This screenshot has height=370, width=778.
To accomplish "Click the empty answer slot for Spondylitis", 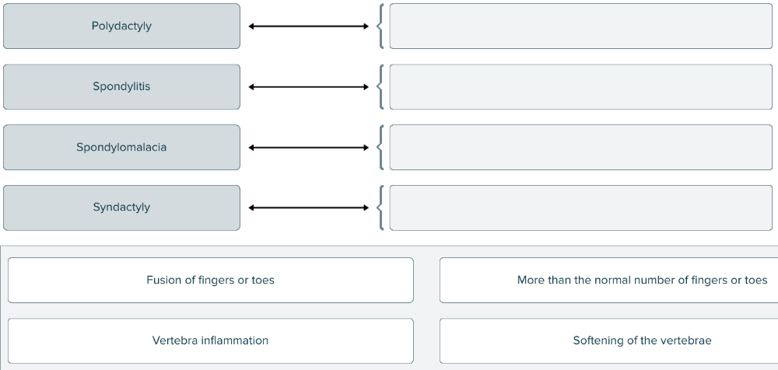I will (580, 87).
